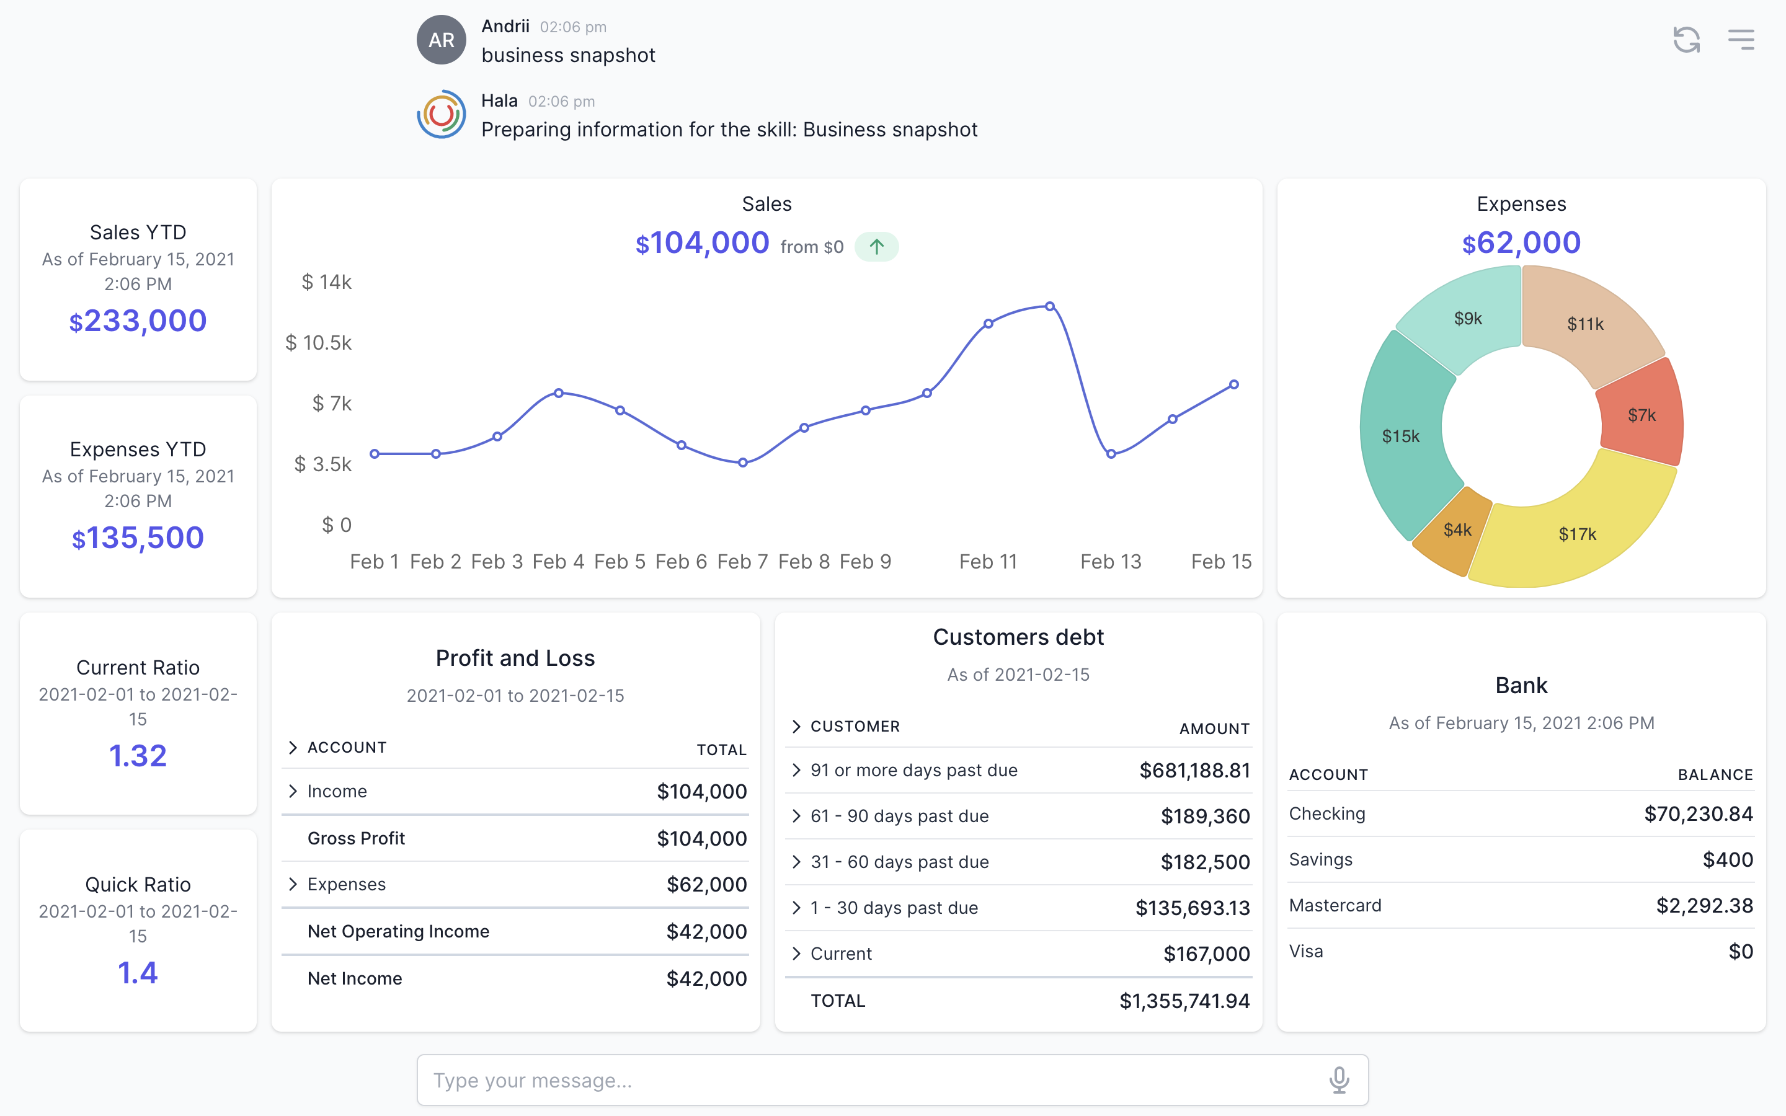Click the Feb 13 sales data point

[1111, 454]
